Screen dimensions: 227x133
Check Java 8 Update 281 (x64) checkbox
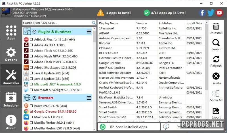coord(31,73)
